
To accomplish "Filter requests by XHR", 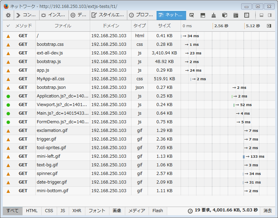I will (77, 211).
